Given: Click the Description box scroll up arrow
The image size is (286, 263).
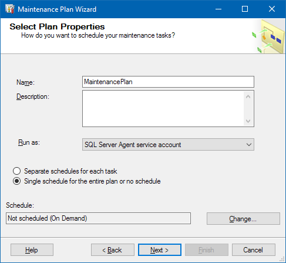Looking at the screenshot, I should [x=248, y=96].
